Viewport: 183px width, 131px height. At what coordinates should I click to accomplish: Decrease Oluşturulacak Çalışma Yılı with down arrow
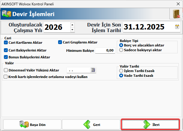pyautogui.click(x=72, y=30)
